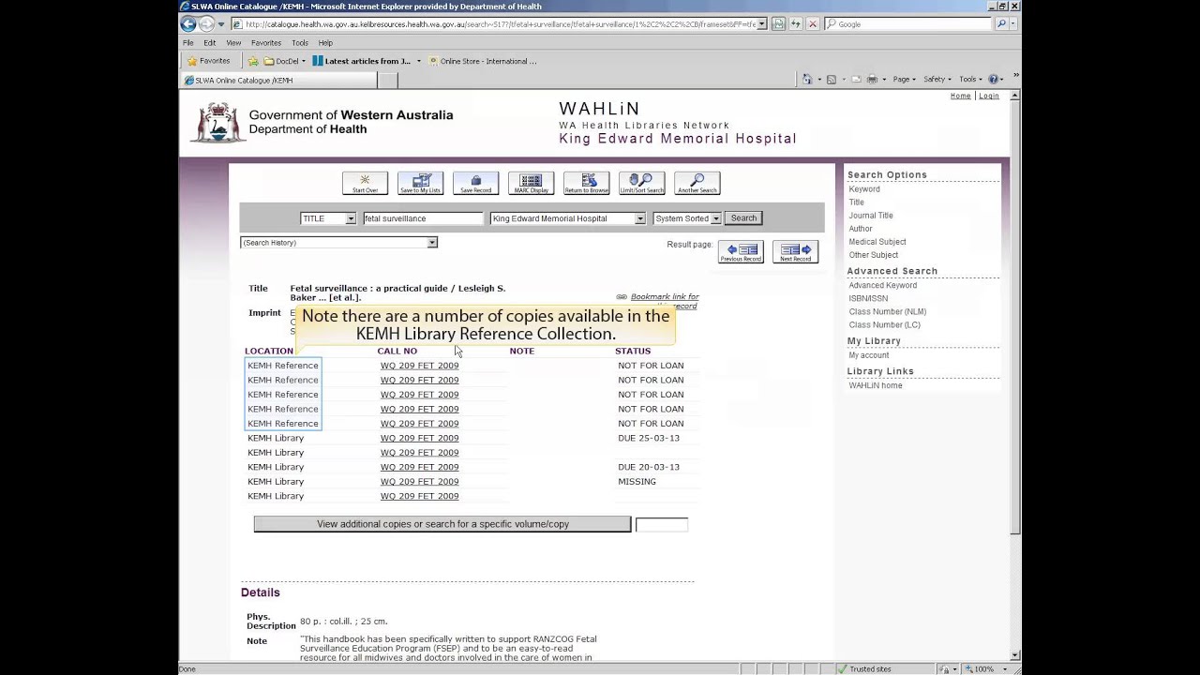Click the Add to Favorites Bar icon
The height and width of the screenshot is (675, 1200).
253,61
